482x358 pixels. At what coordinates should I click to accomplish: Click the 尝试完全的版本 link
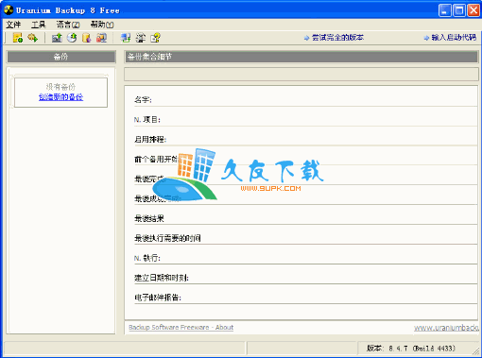click(x=337, y=38)
